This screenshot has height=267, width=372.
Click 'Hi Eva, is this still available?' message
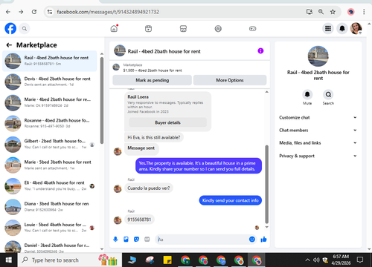[154, 137]
